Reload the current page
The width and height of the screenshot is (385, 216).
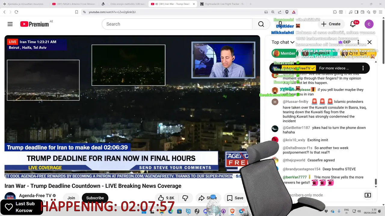[16, 12]
